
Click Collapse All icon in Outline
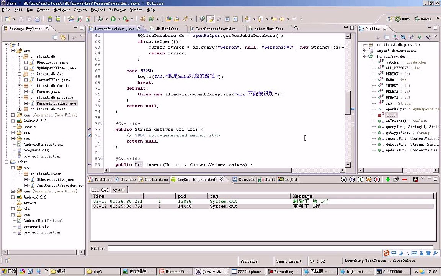[387, 37]
